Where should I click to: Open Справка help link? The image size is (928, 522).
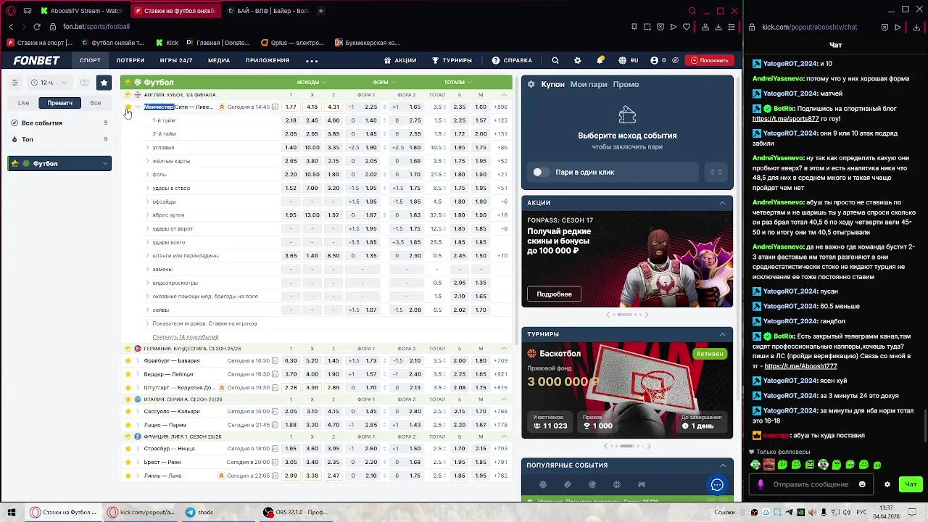512,61
